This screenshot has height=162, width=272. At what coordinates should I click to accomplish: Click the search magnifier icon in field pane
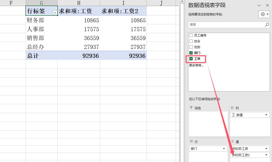click(267, 25)
